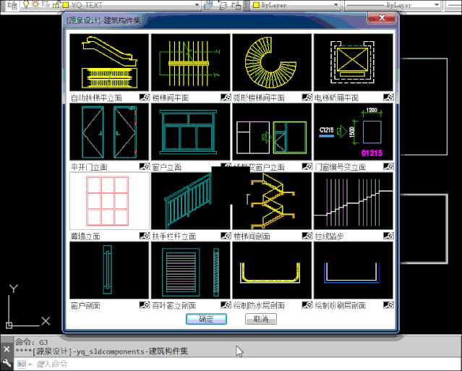This screenshot has width=462, height=371.
Task: Select the 自动扶梯平立面 escalator thumbnail
Action: pyautogui.click(x=109, y=62)
